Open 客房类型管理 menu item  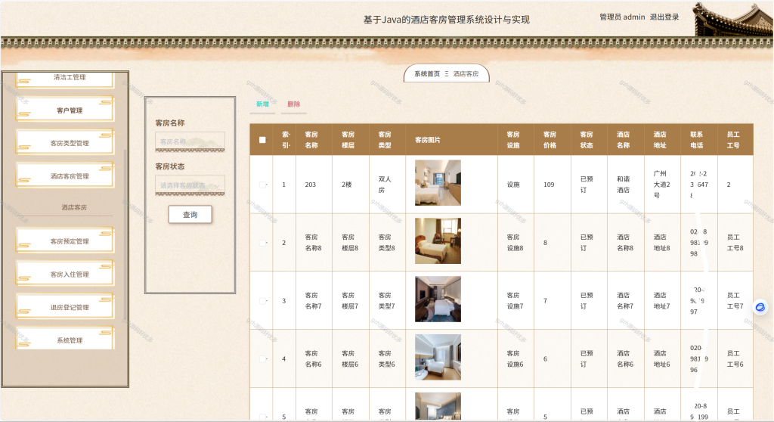(65, 143)
